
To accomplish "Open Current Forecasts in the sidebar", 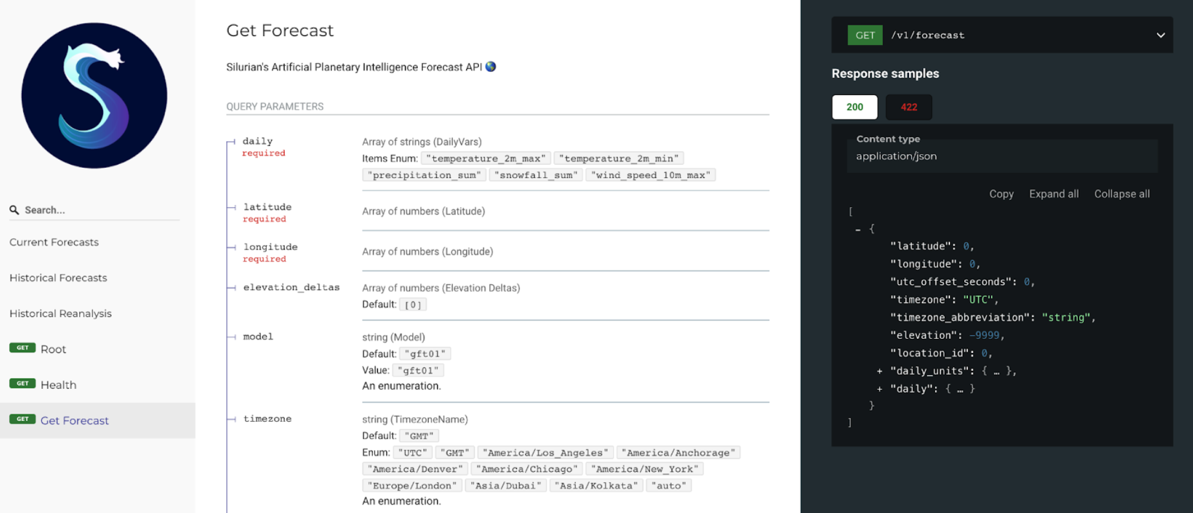I will tap(54, 242).
